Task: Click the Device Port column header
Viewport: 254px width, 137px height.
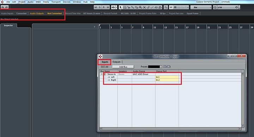Action: [167, 71]
